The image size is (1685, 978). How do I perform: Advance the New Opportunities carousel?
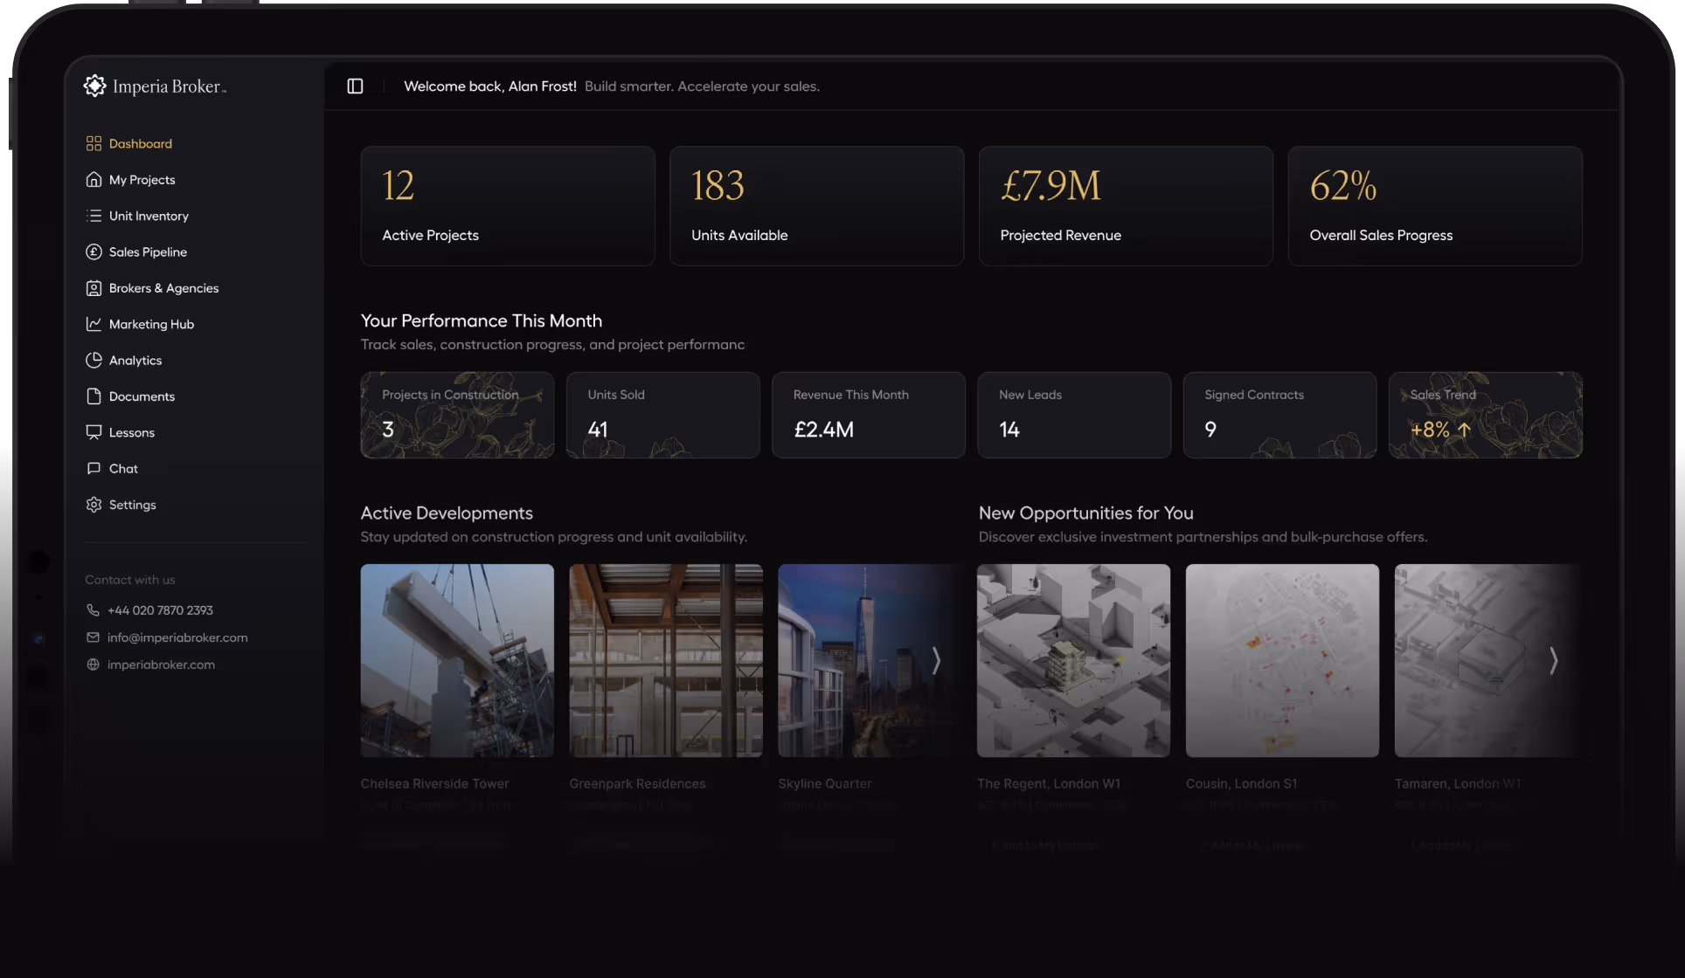coord(1553,661)
